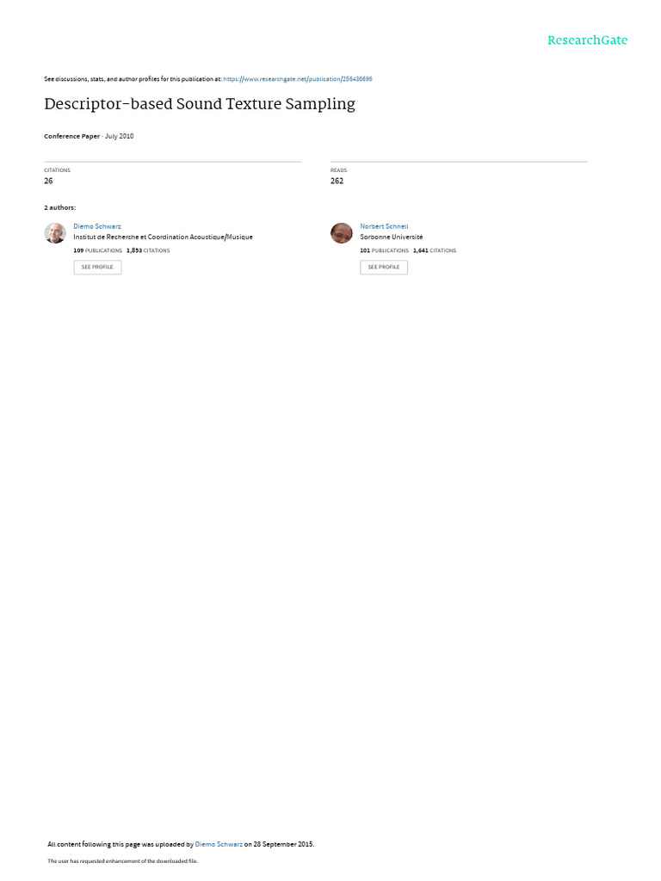
Task: Click Norbert Schnell's profile photo
Action: [x=341, y=233]
